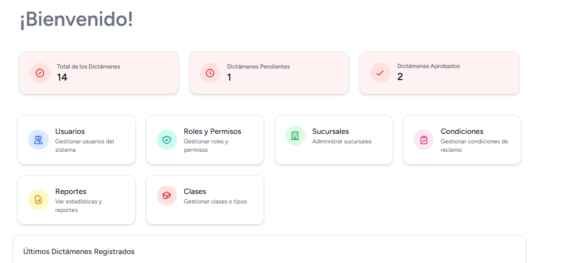Open the Condiciones title link
This screenshot has height=263, width=563.
[462, 131]
